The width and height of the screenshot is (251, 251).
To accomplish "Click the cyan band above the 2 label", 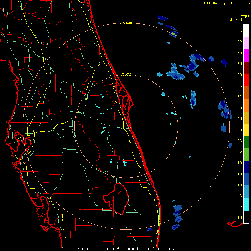I will pos(246,204).
